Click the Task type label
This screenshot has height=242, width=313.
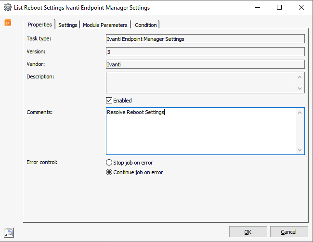tap(39, 38)
